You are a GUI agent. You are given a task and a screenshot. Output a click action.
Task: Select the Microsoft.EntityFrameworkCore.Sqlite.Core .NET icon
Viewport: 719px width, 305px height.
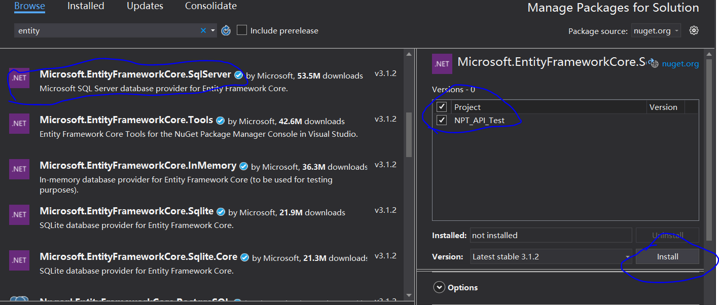pos(19,260)
